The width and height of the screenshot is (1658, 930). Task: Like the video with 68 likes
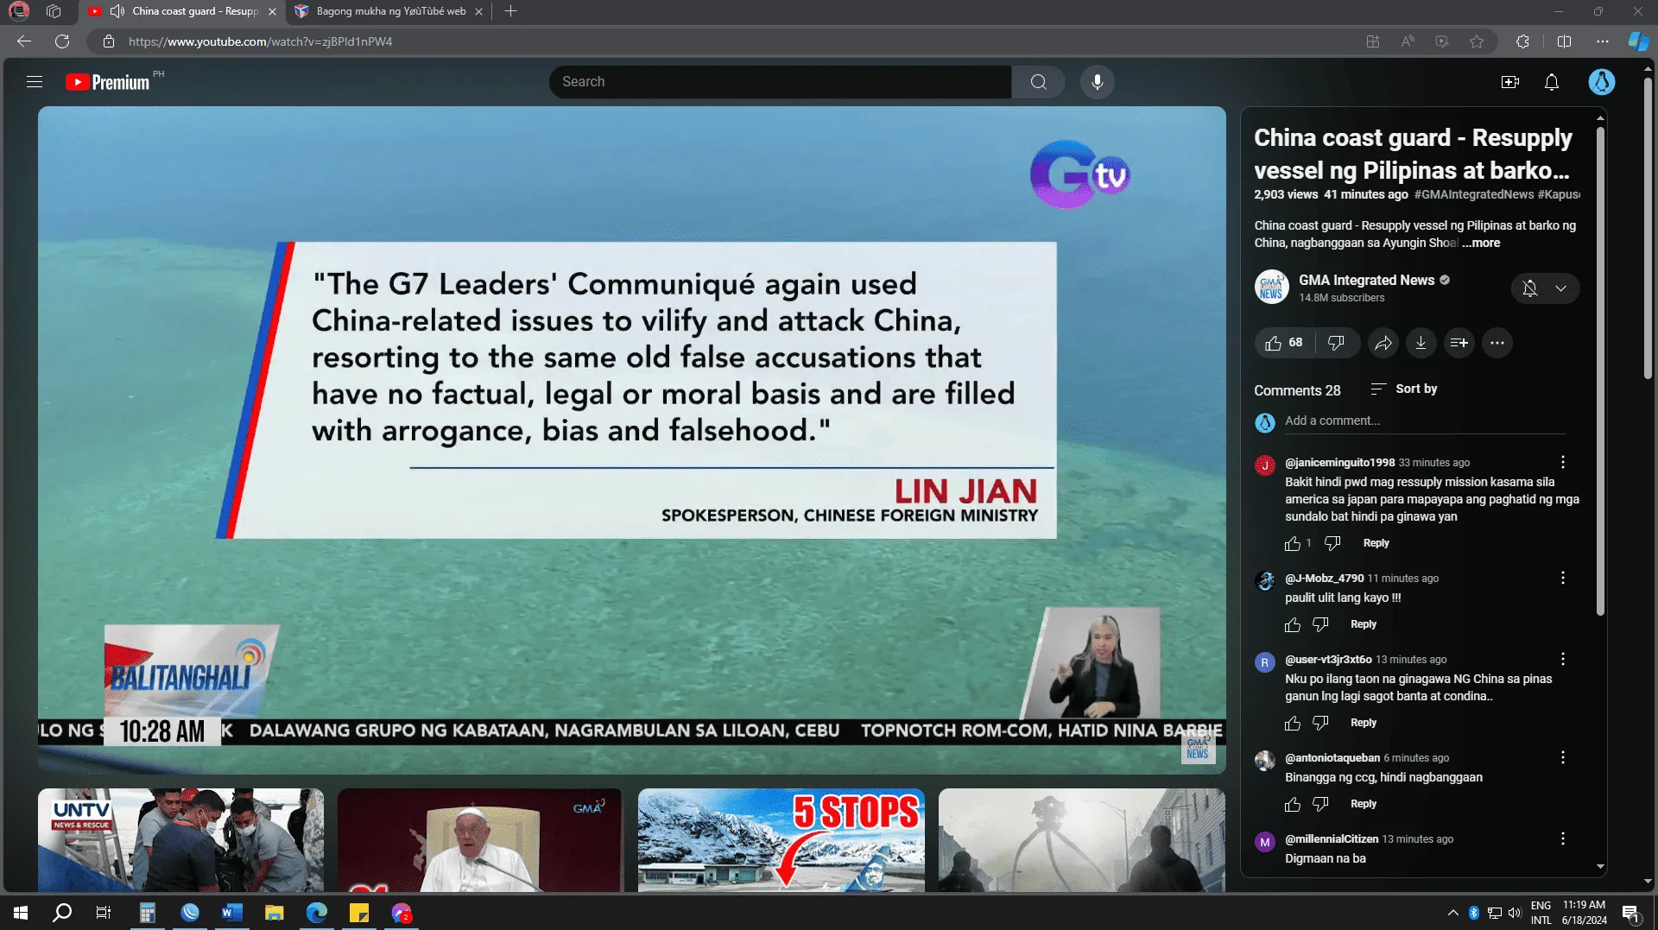click(1284, 343)
